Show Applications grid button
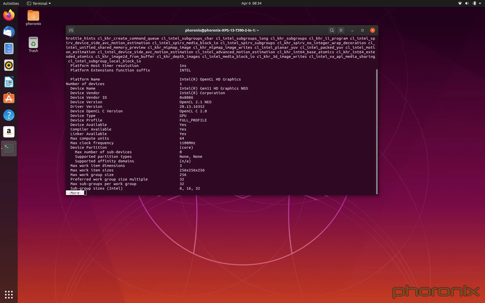Image resolution: width=485 pixels, height=303 pixels. pyautogui.click(x=9, y=294)
